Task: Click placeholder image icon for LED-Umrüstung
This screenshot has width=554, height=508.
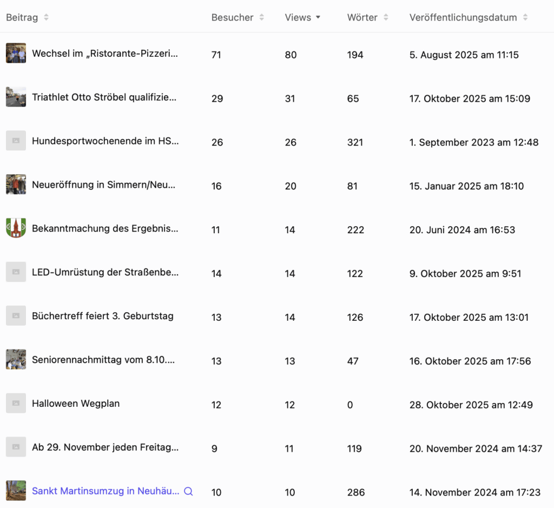Action: coord(16,272)
